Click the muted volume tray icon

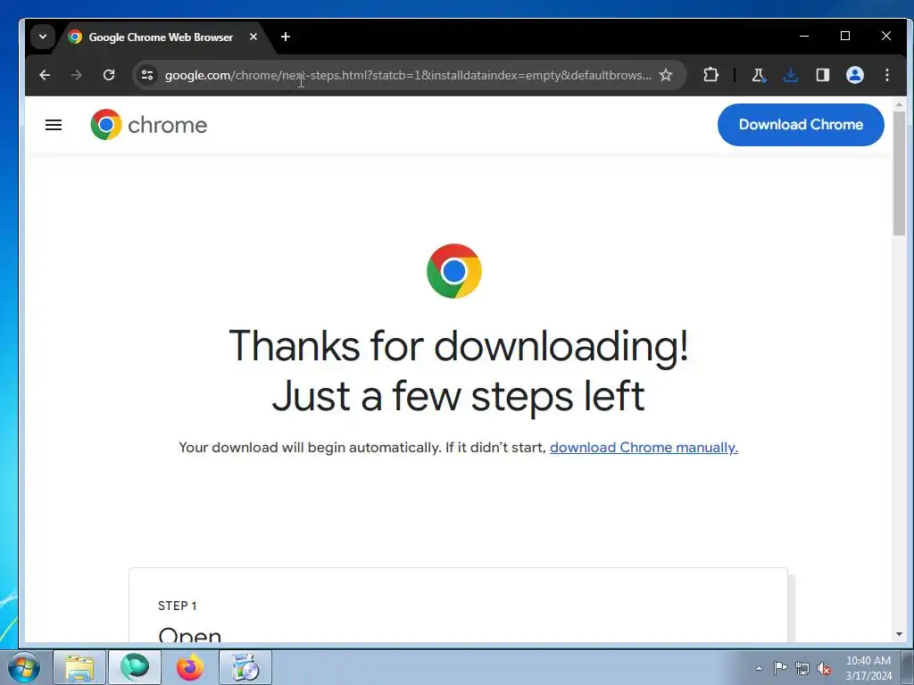[824, 668]
